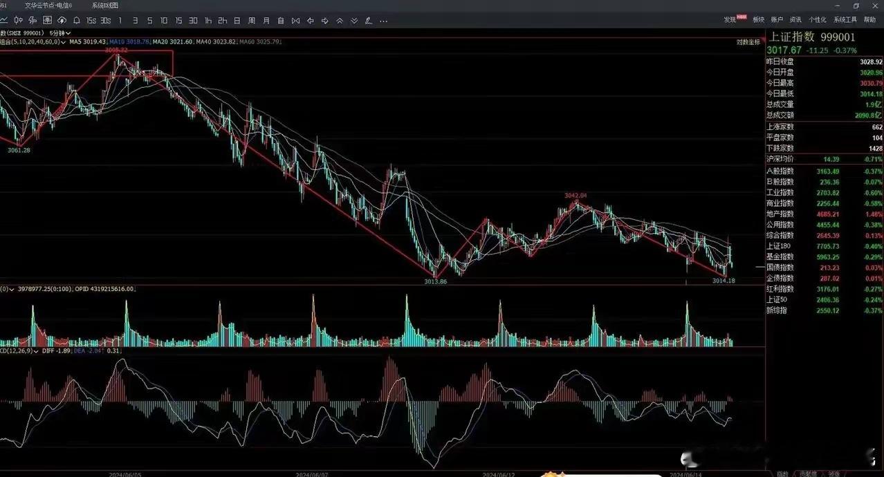Click the cloud download icon
The width and height of the screenshot is (884, 477).
(62, 21)
